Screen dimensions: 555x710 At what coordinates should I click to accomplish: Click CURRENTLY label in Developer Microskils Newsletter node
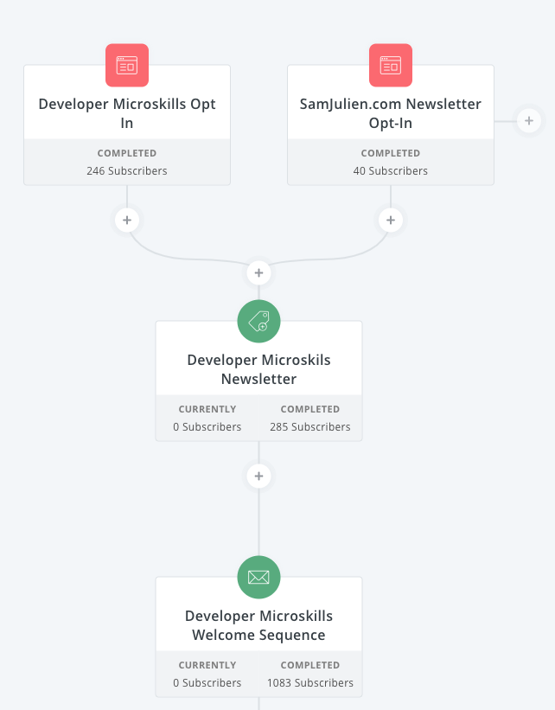pos(207,409)
